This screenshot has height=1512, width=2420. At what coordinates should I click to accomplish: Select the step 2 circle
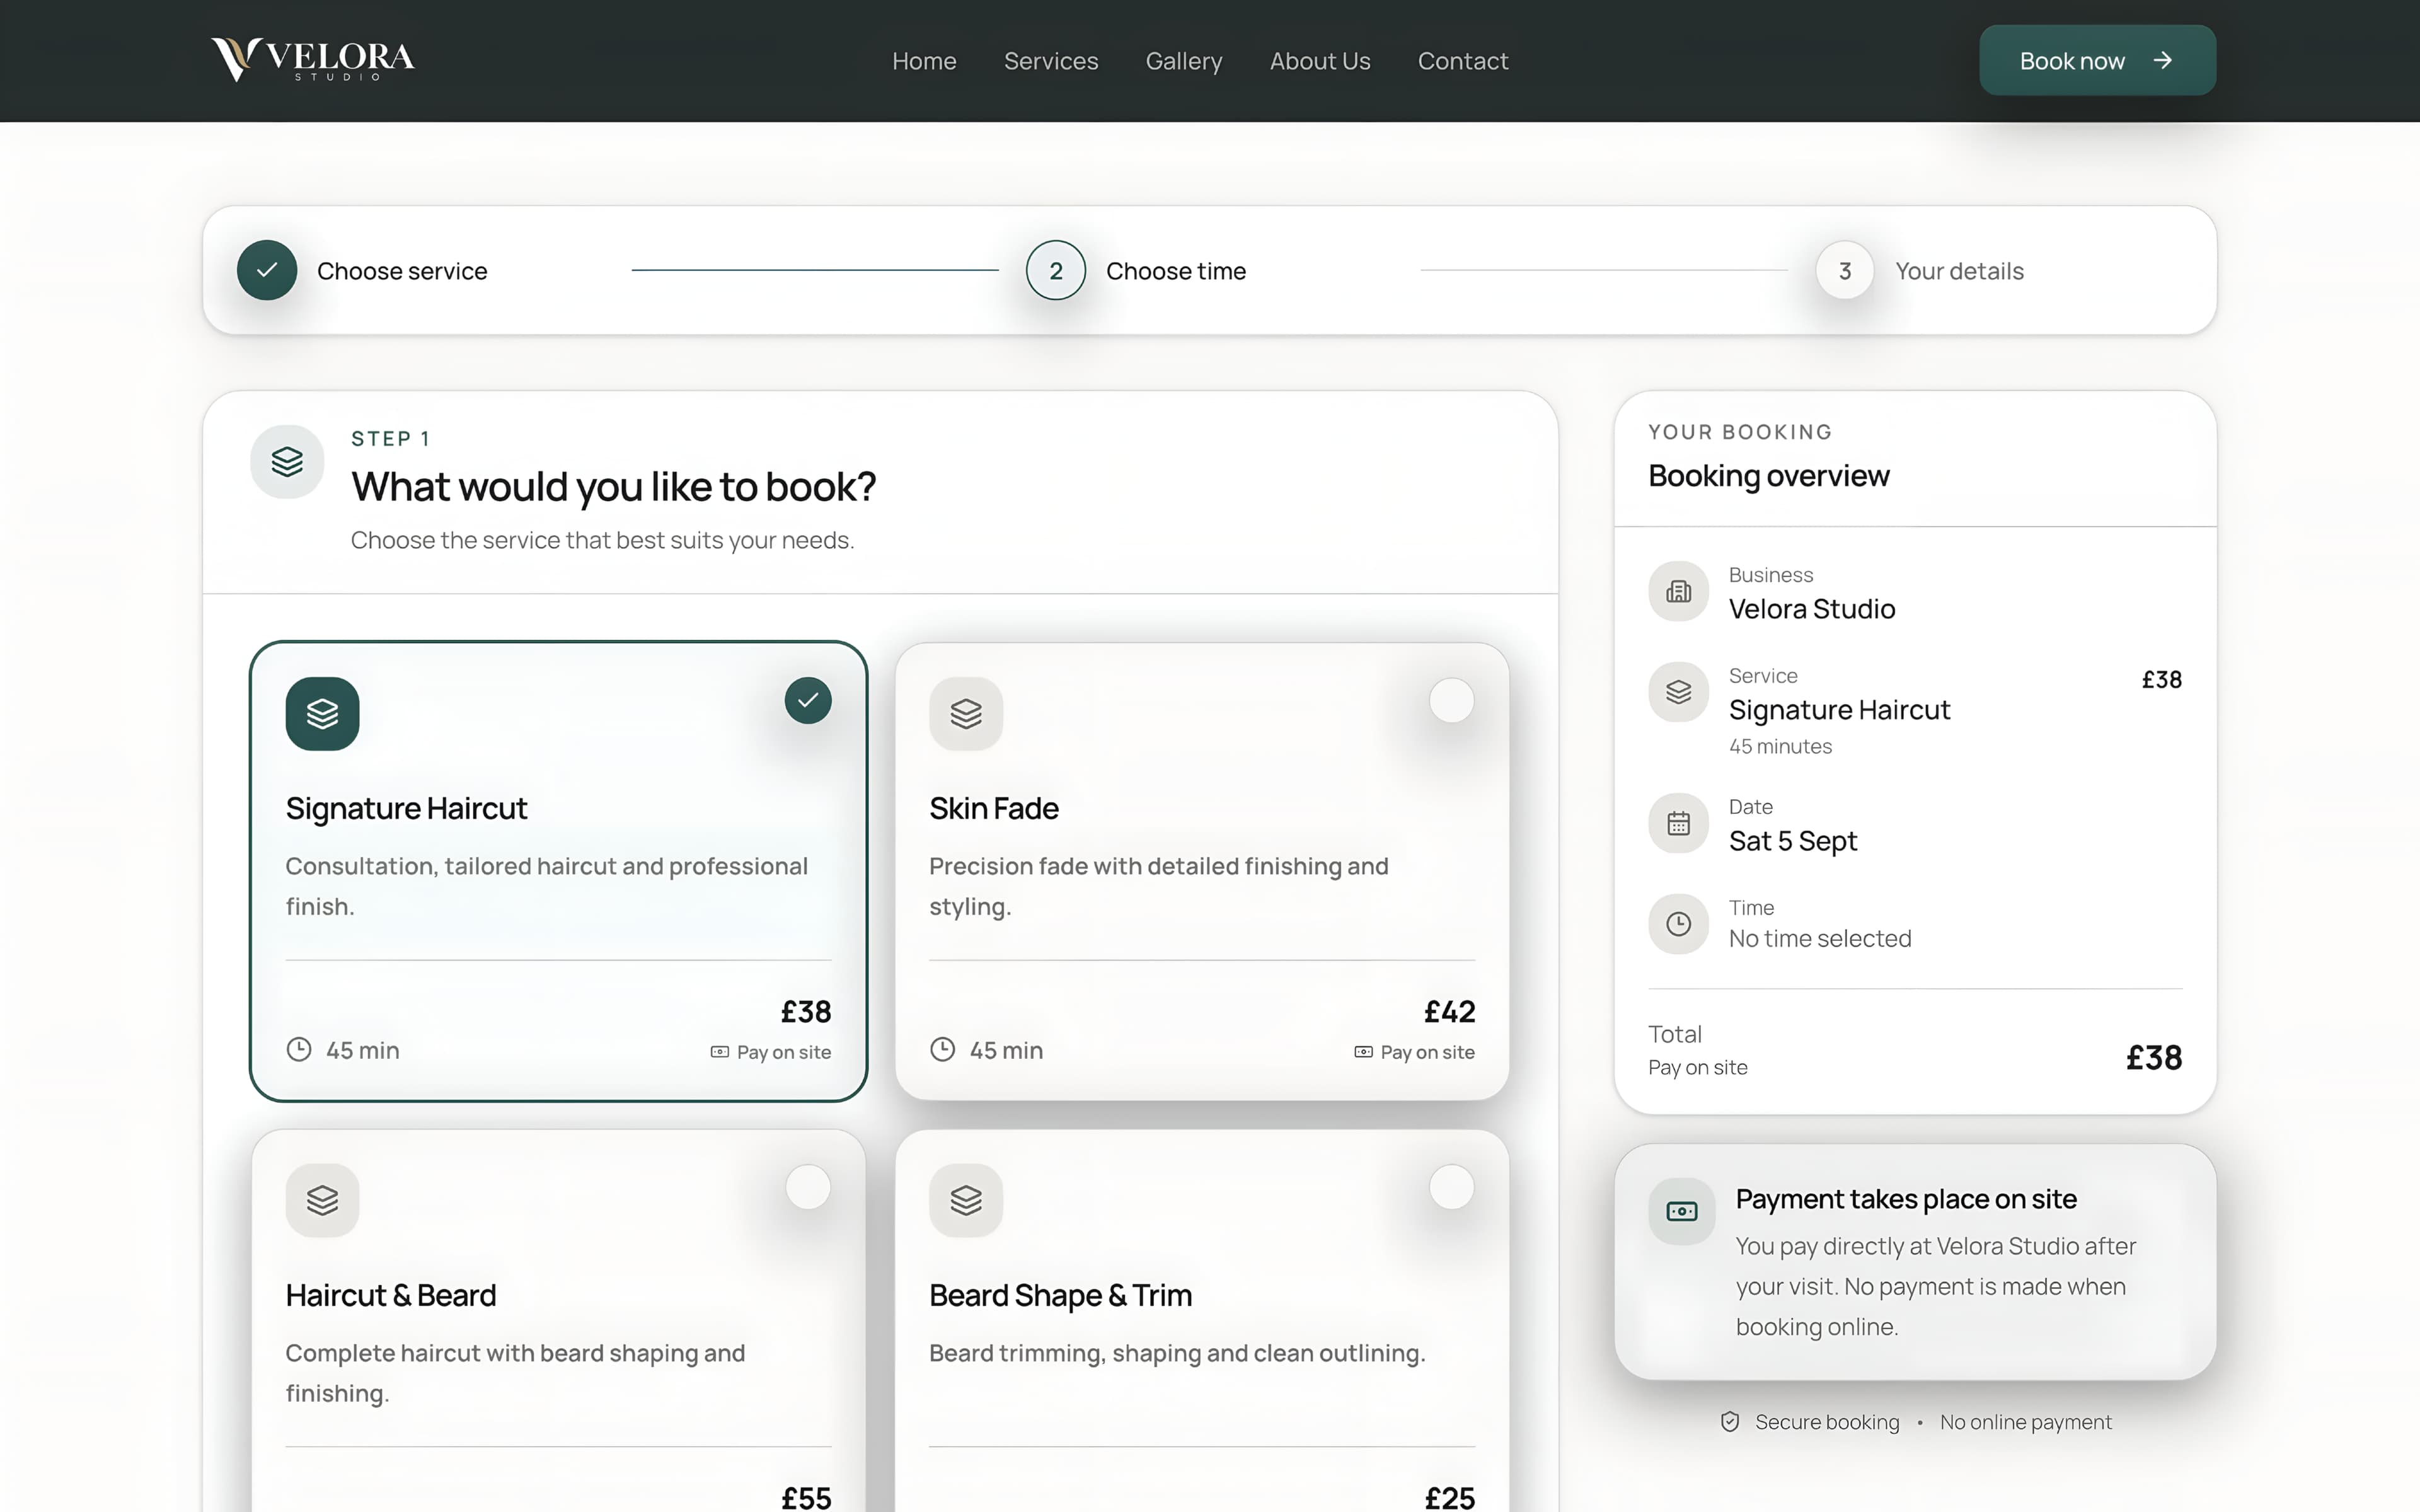tap(1056, 270)
